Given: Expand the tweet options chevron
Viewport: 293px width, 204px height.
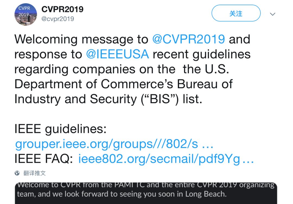Looking at the screenshot, I should click(x=273, y=14).
